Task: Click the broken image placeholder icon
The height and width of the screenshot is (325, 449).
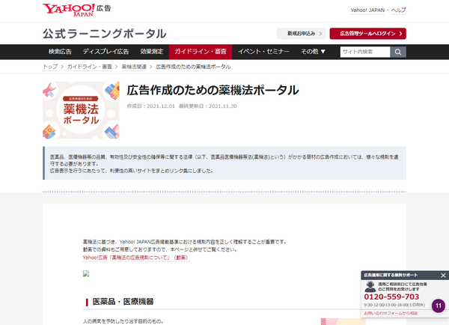Action: (x=86, y=273)
